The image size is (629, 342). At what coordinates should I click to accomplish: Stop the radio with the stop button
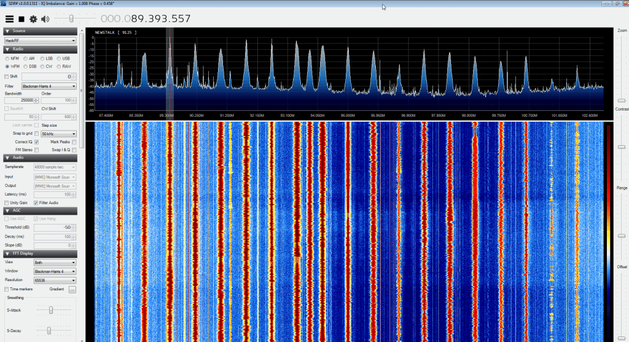point(21,19)
